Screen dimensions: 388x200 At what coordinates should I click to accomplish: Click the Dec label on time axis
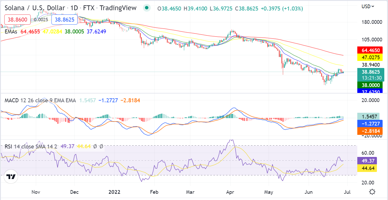pos(74,192)
